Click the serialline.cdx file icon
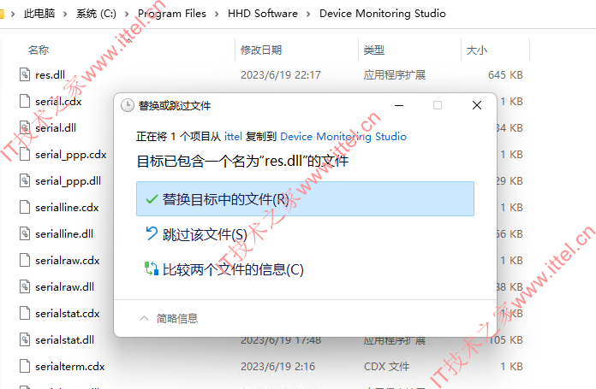 [x=25, y=207]
